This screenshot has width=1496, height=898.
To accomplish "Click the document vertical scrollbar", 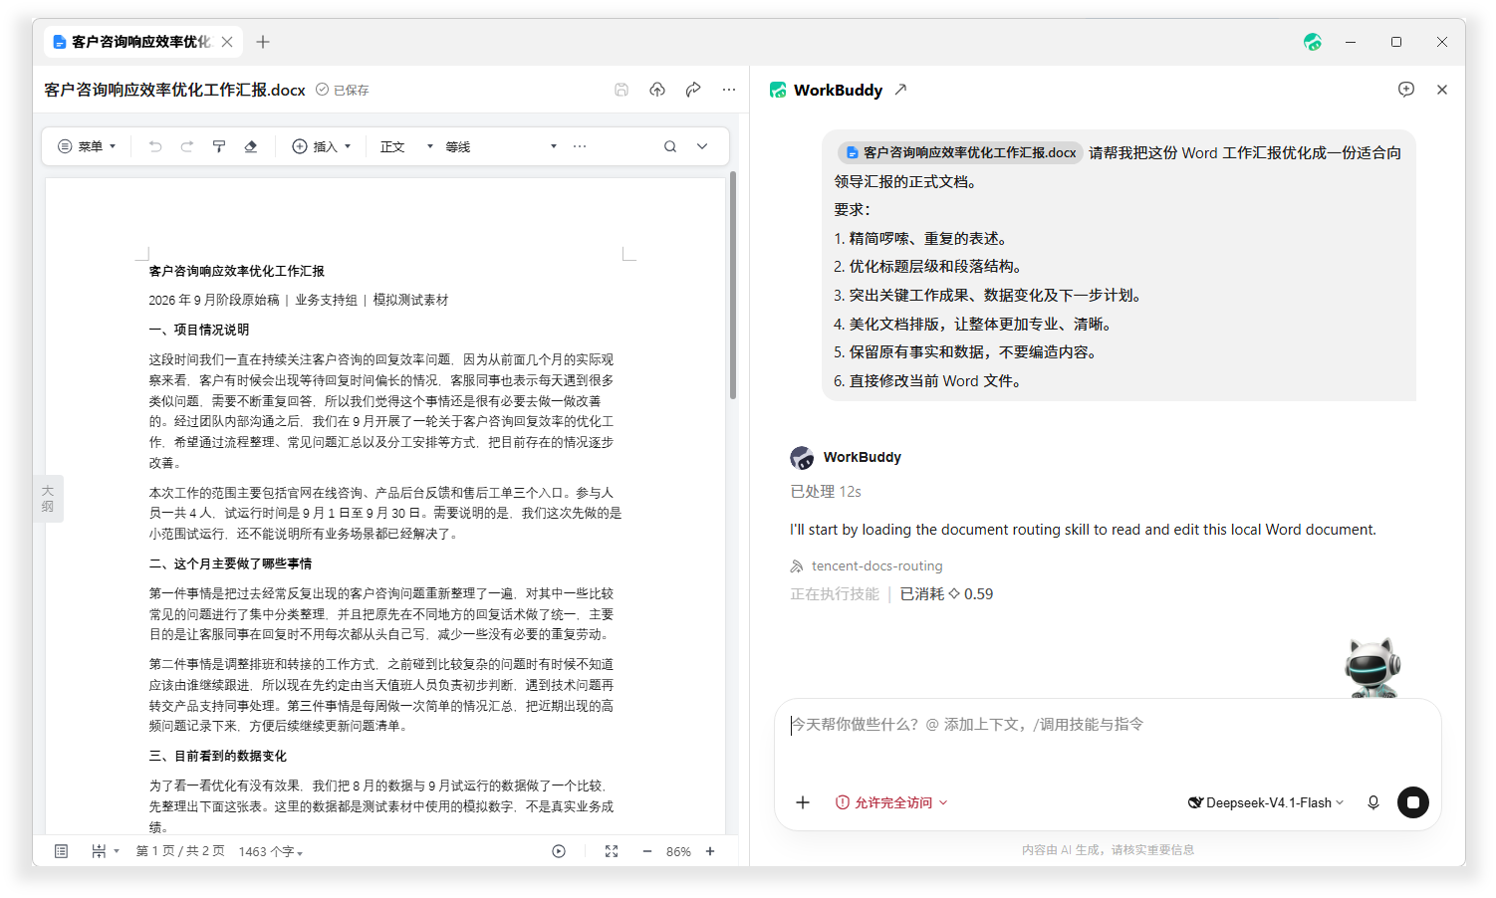I will pyautogui.click(x=733, y=286).
